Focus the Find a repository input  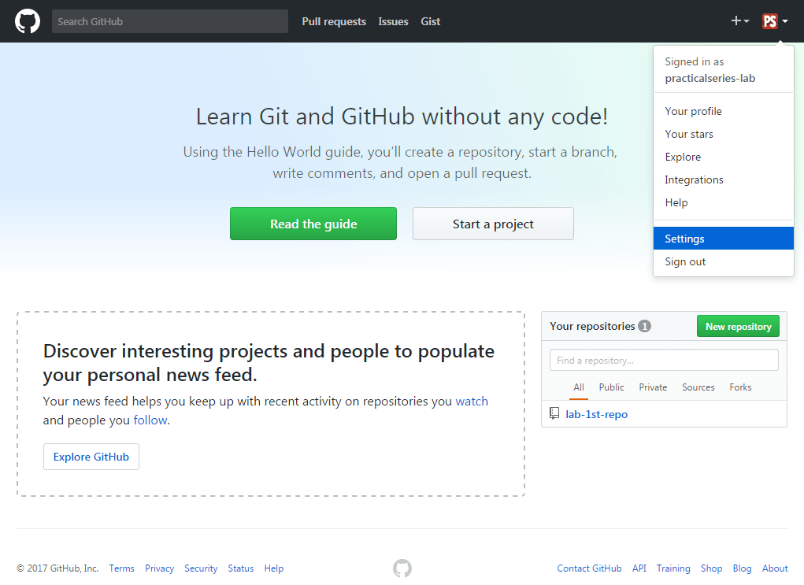coord(664,360)
